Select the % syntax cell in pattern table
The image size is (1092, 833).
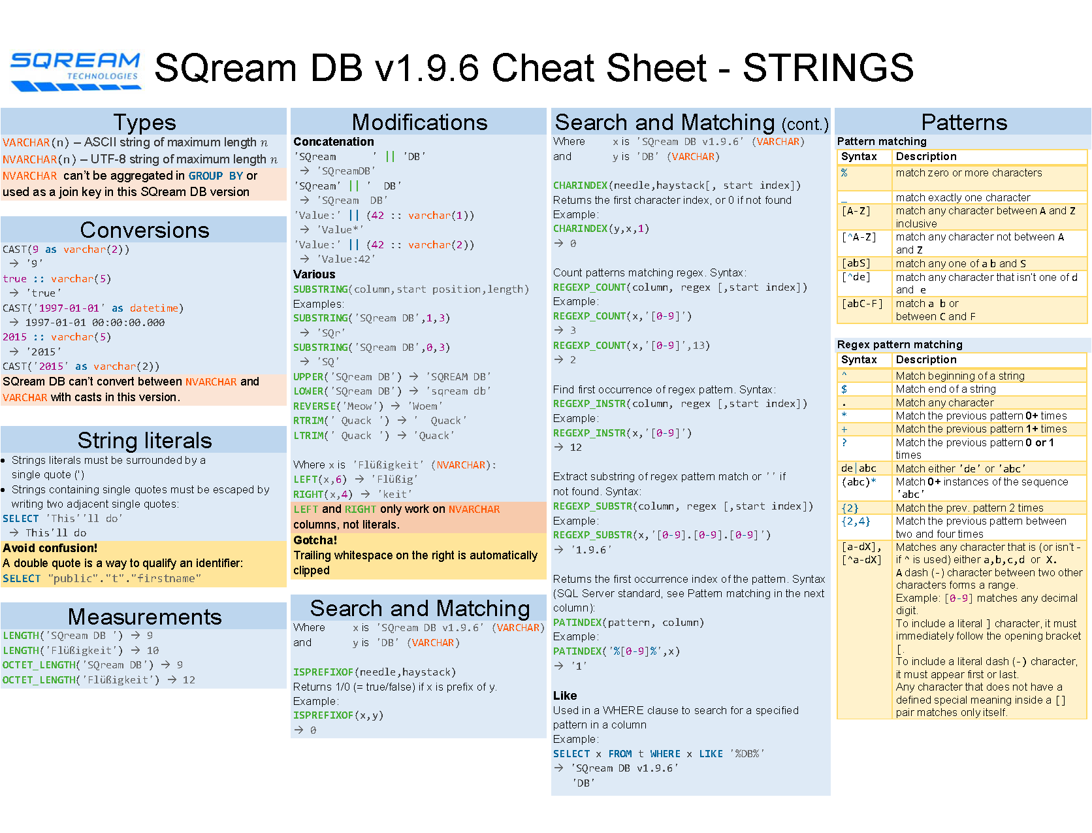click(x=865, y=178)
